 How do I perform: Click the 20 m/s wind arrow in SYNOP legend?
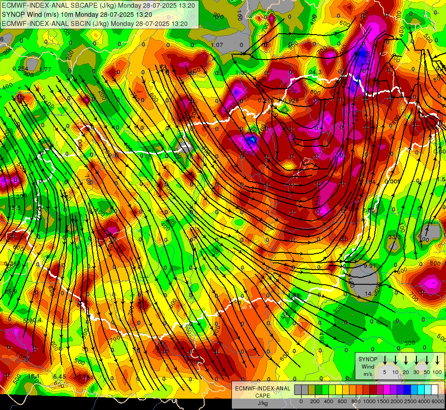[405, 360]
